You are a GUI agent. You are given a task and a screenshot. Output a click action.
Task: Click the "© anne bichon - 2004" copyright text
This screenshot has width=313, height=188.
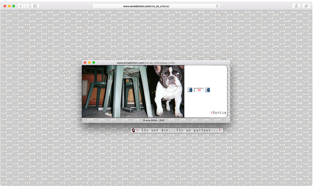[154, 120]
